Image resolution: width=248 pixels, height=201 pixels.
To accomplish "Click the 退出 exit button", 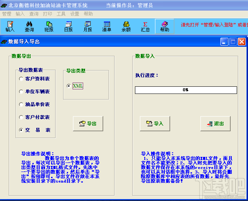I will tap(215, 124).
